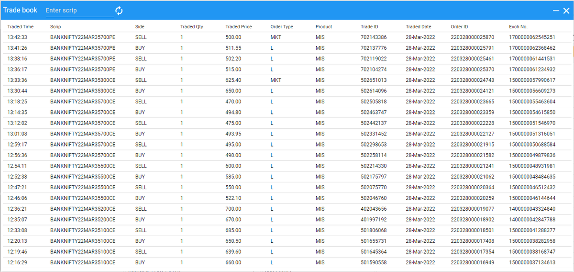Screen dimensions: 574x272
Task: Sort by Side column header
Action: coord(140,27)
